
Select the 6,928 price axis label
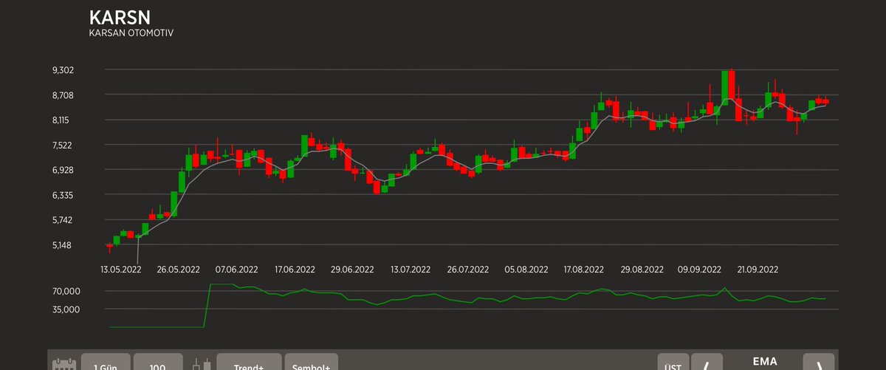(63, 170)
